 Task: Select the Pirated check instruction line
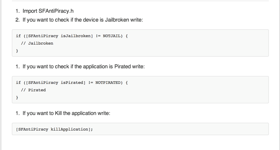pyautogui.click(x=83, y=67)
